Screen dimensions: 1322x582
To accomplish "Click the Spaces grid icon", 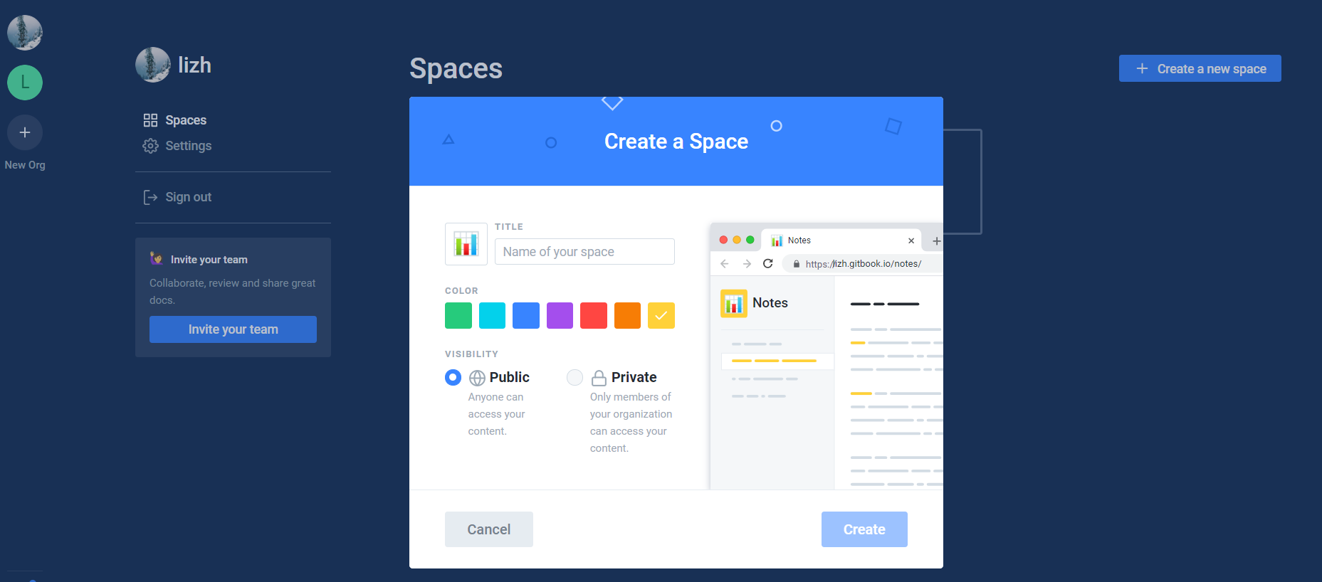I will pos(150,120).
